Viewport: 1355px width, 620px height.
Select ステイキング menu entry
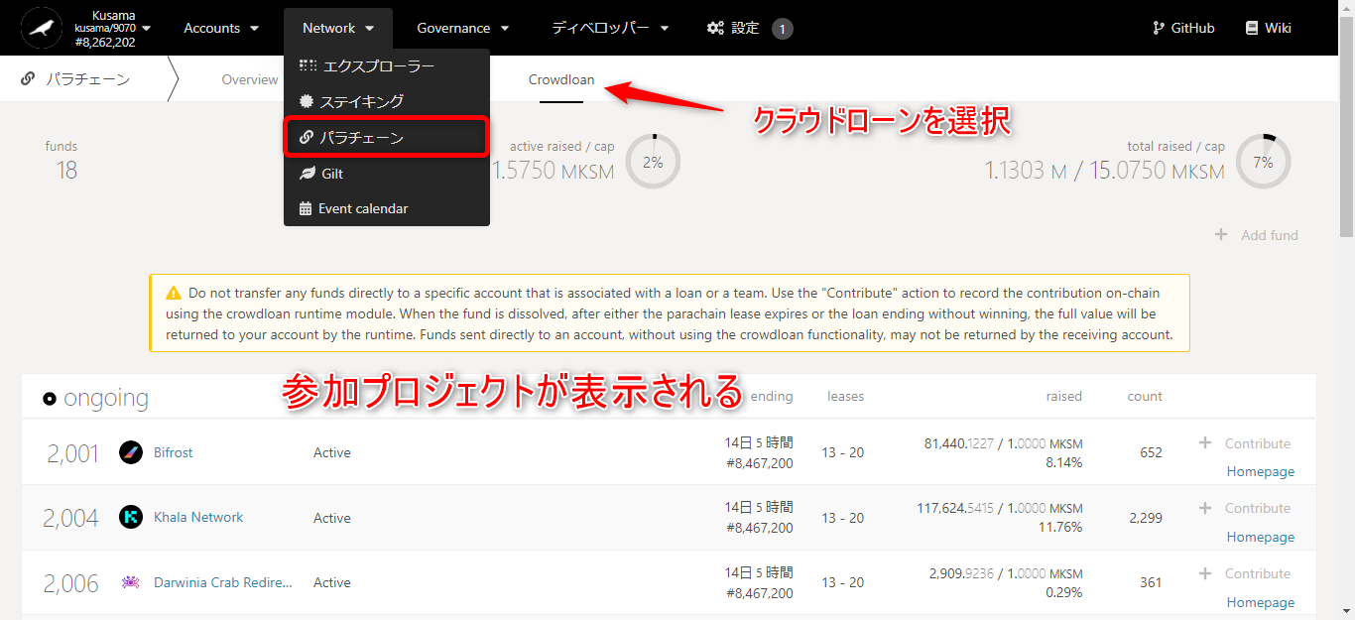[x=387, y=101]
